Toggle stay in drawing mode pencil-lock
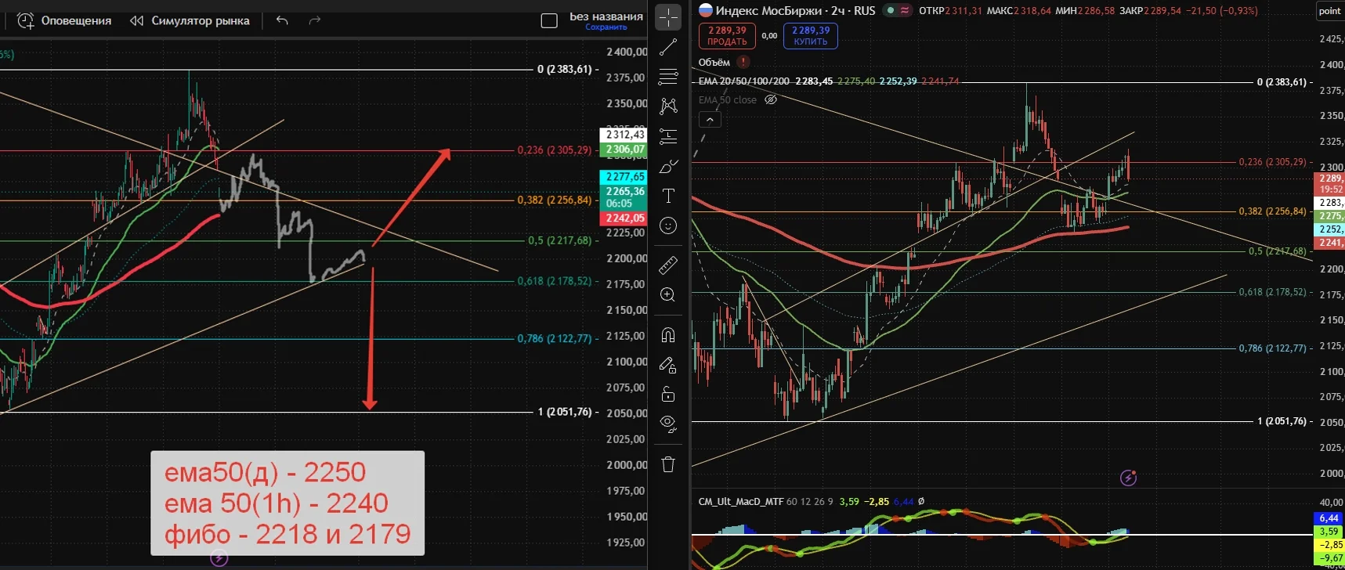Image resolution: width=1345 pixels, height=570 pixels. click(x=668, y=365)
